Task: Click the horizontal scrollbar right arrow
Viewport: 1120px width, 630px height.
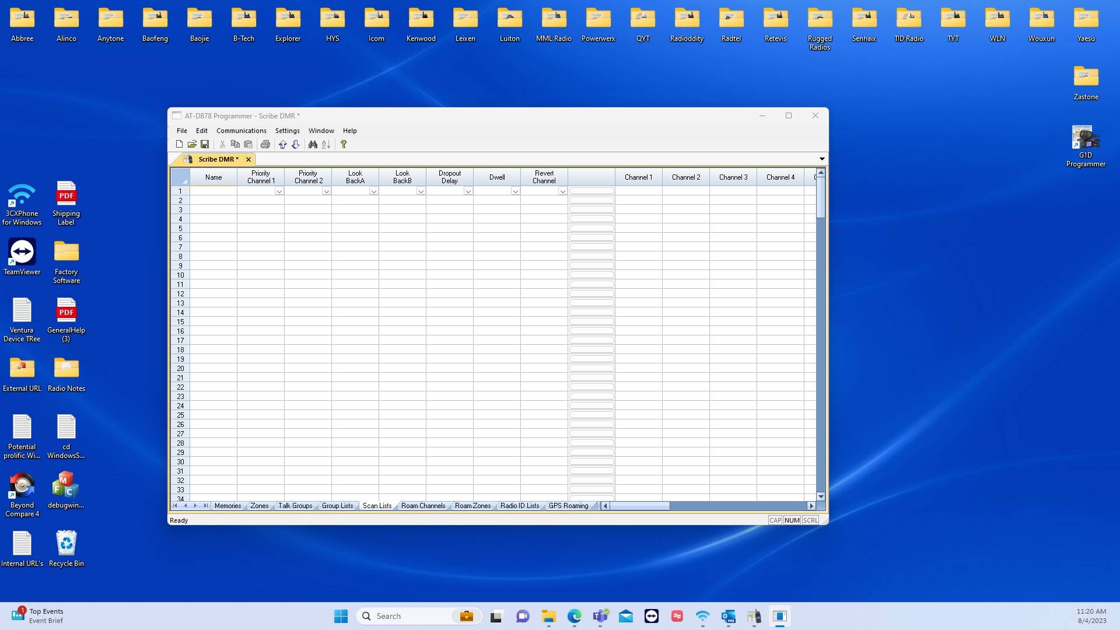Action: tap(811, 506)
